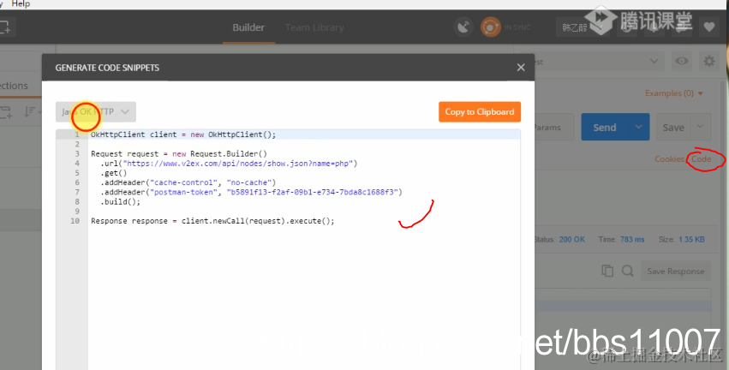Switch to the Team Library tab

[314, 27]
